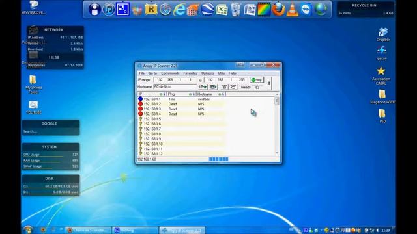Open the blue square window icon in dock

pyautogui.click(x=123, y=9)
